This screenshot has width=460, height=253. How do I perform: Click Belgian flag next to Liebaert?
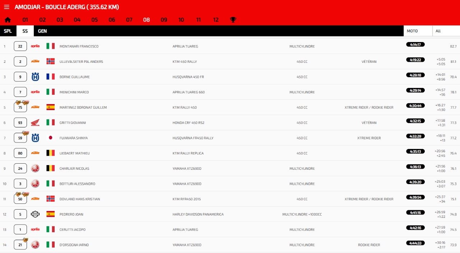click(x=50, y=153)
